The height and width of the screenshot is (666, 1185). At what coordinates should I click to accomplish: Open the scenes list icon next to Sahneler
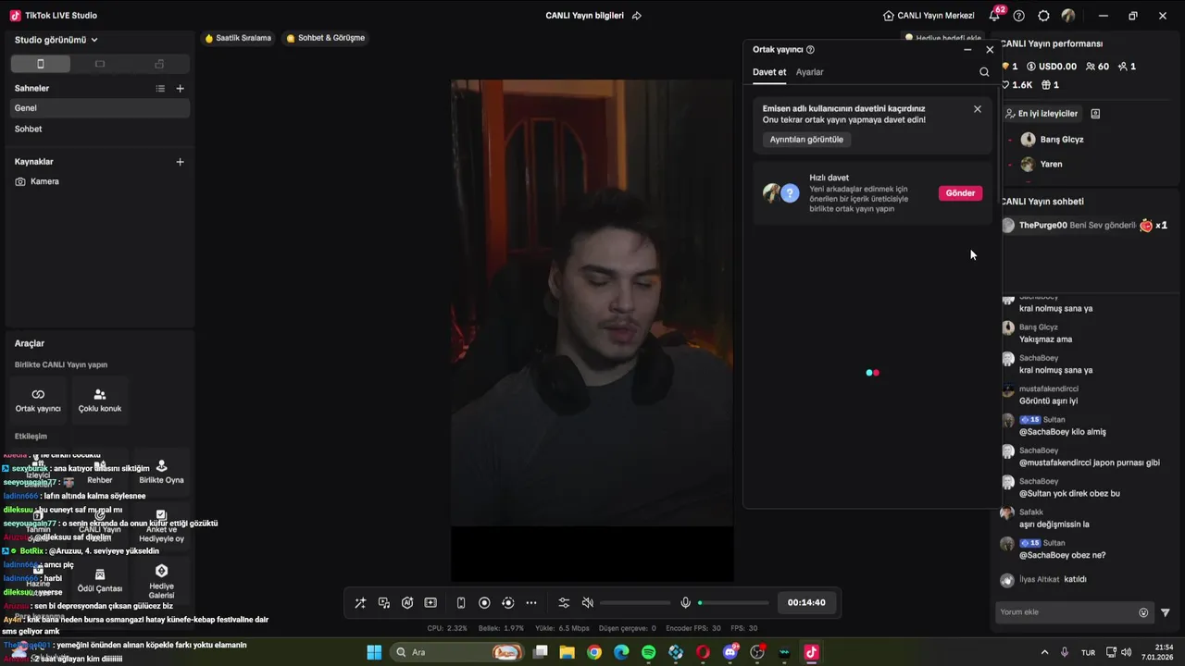(160, 89)
